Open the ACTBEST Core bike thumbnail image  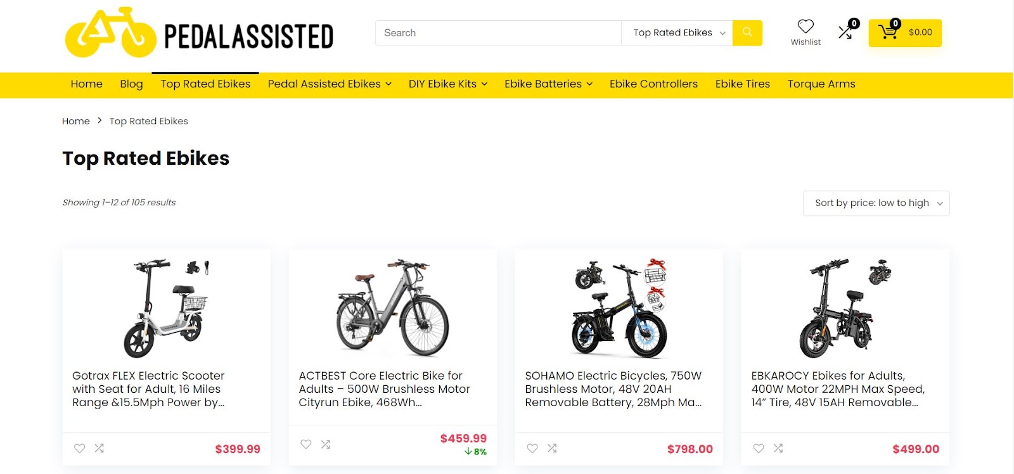[393, 307]
